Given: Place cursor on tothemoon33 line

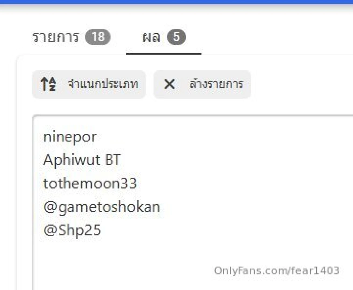Looking at the screenshot, I should (90, 183).
